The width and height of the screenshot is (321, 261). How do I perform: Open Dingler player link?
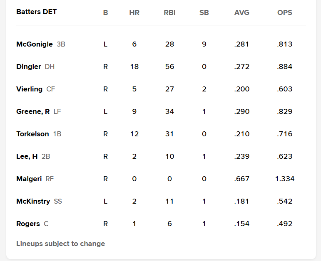tap(28, 66)
